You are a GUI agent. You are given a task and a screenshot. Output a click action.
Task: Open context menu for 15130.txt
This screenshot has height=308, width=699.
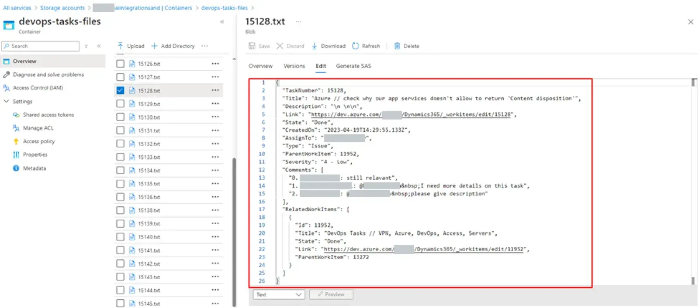[x=215, y=117]
